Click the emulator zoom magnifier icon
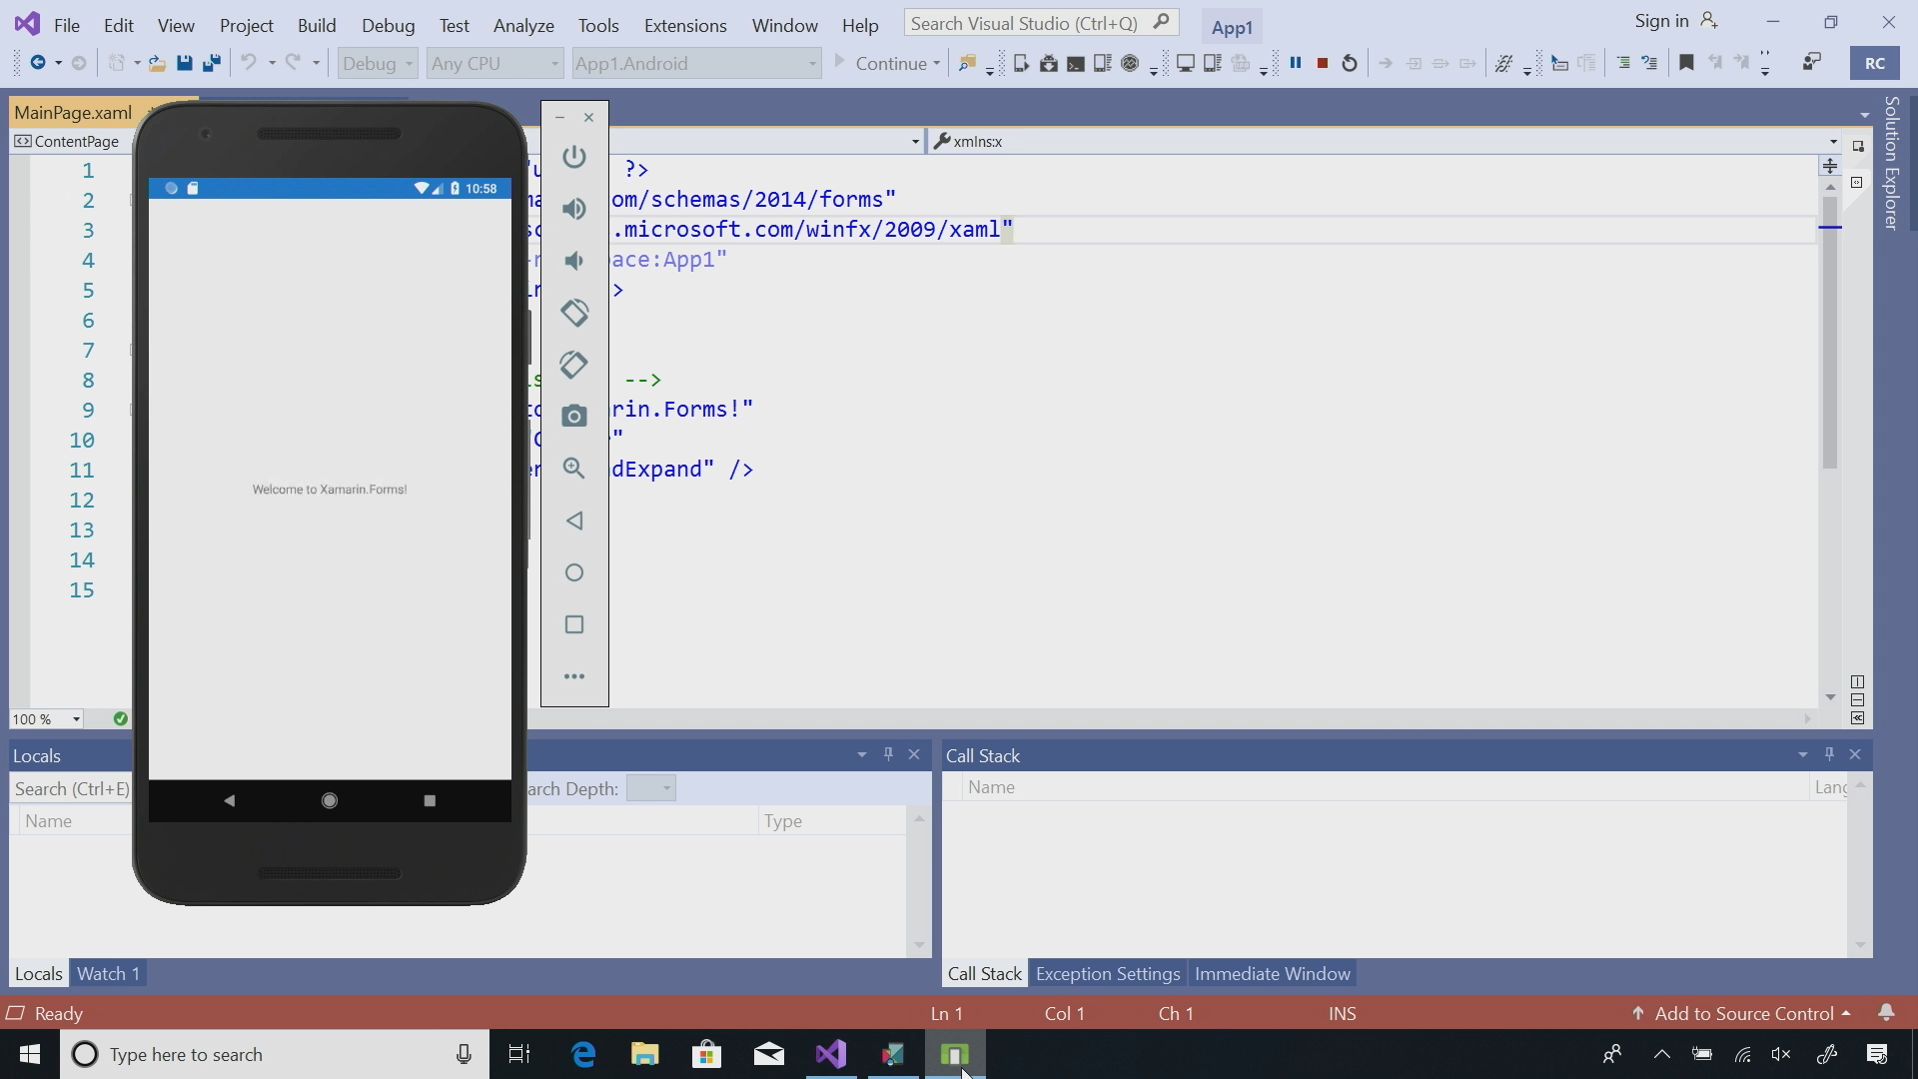This screenshot has height=1079, width=1918. (x=573, y=469)
